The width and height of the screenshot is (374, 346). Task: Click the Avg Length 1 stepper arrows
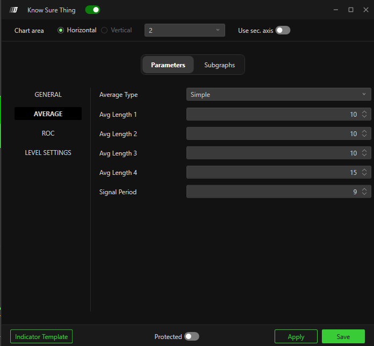pyautogui.click(x=364, y=114)
